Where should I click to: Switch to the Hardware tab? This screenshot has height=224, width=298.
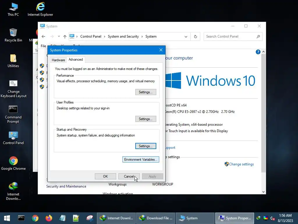[58, 60]
